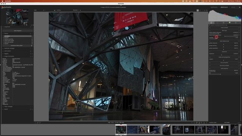Click the white relative exposure slider
This screenshot has width=242, height=136.
pyautogui.click(x=223, y=33)
